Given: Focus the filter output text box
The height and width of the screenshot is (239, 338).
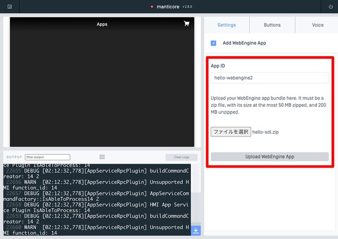Looking at the screenshot, I should point(47,157).
